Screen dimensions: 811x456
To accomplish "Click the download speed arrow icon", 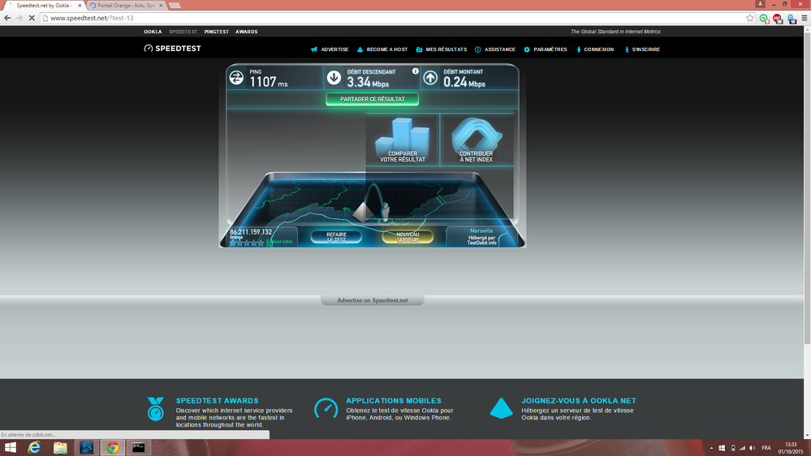I will tap(334, 78).
